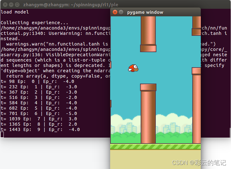This screenshot has width=231, height=169.
Task: Click the terminal title bar path text
Action: pyautogui.click(x=71, y=5)
